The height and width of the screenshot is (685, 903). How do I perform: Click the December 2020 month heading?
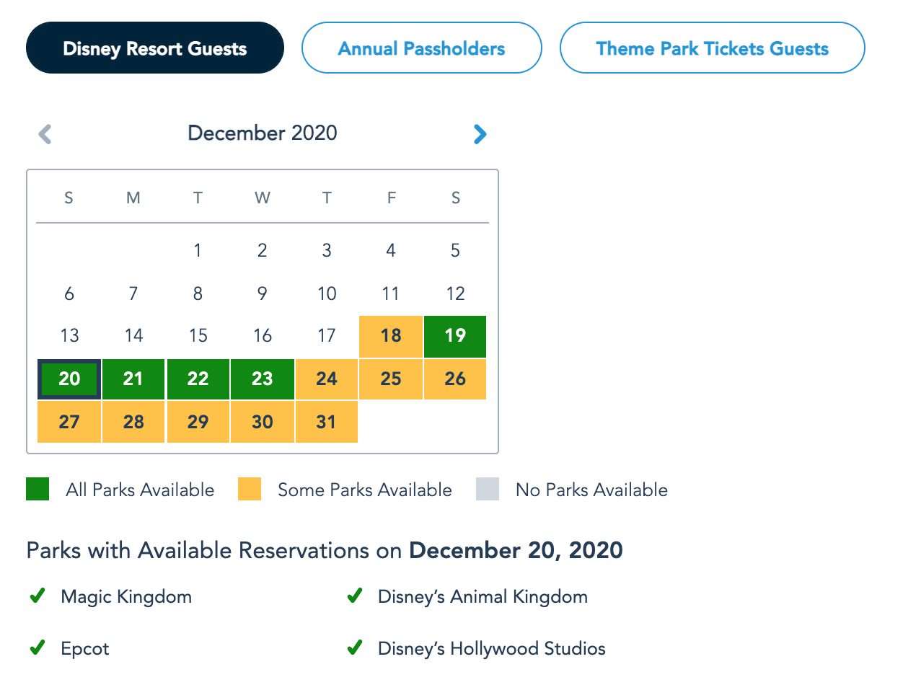coord(263,133)
